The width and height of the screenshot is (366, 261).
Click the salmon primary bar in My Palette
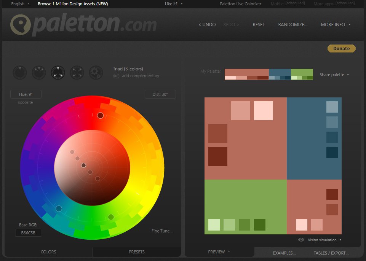point(247,72)
